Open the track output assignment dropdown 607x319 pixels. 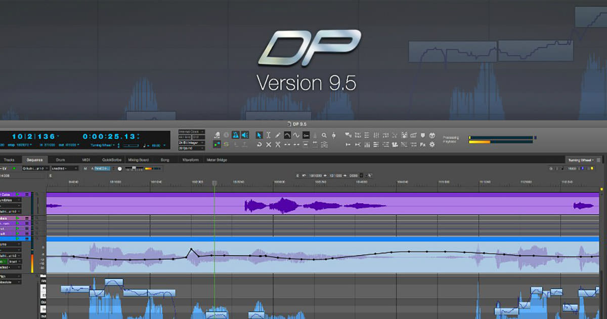36,168
